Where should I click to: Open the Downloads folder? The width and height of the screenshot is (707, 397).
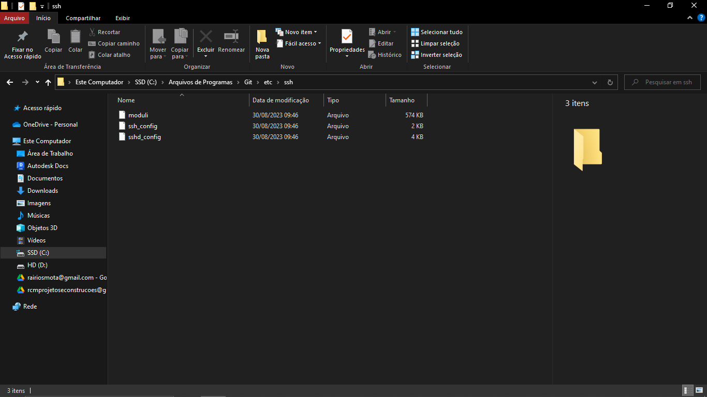pos(42,191)
